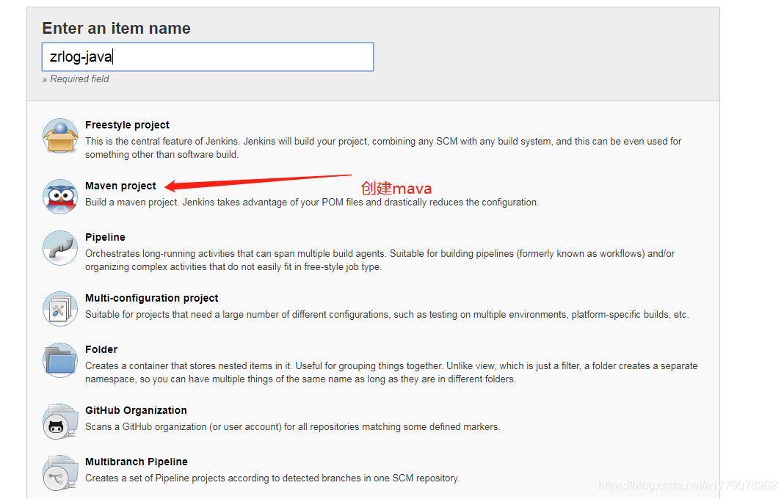Select the Freestyle project box icon
Image resolution: width=784 pixels, height=499 pixels.
pos(60,136)
